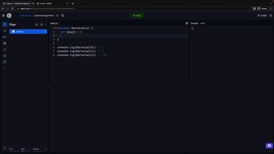
Task: Run the program with Run button
Action: 137,15
